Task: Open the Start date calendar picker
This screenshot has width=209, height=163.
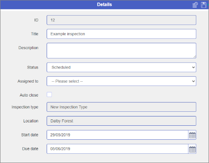Action: (192, 135)
